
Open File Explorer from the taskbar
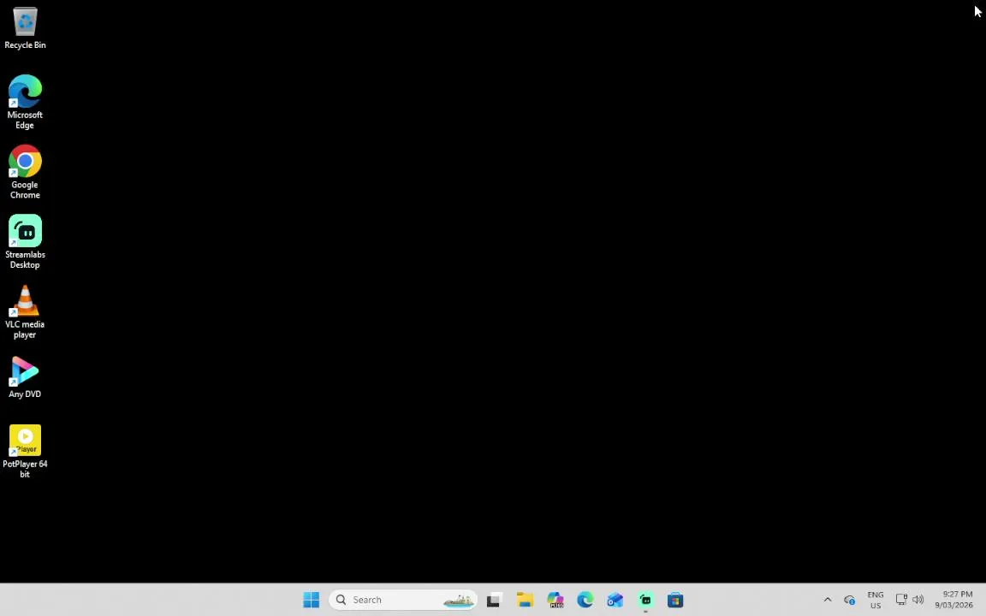click(525, 600)
